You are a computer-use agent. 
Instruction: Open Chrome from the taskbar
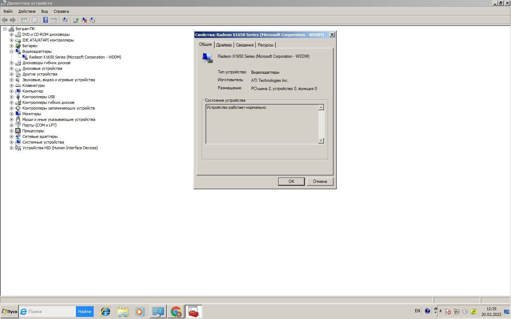pos(176,312)
